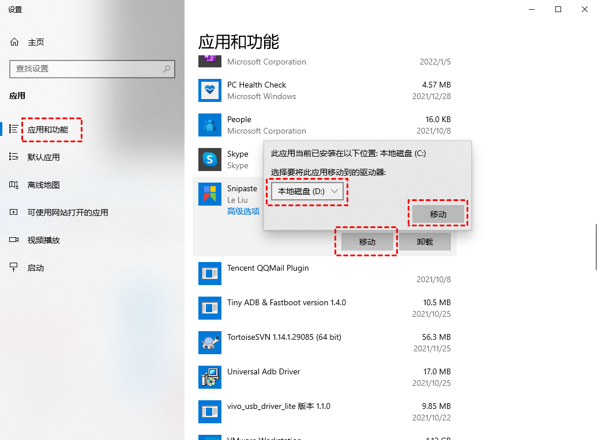Select the Skype app name
598x440 pixels.
coord(238,154)
